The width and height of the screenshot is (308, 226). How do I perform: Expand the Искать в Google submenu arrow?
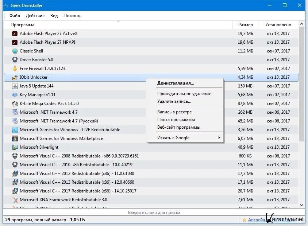click(x=219, y=138)
